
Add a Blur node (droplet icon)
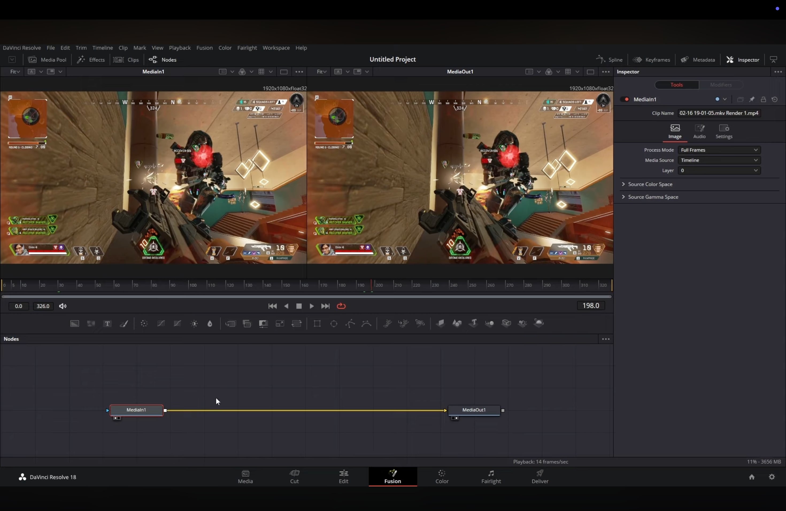coord(210,324)
